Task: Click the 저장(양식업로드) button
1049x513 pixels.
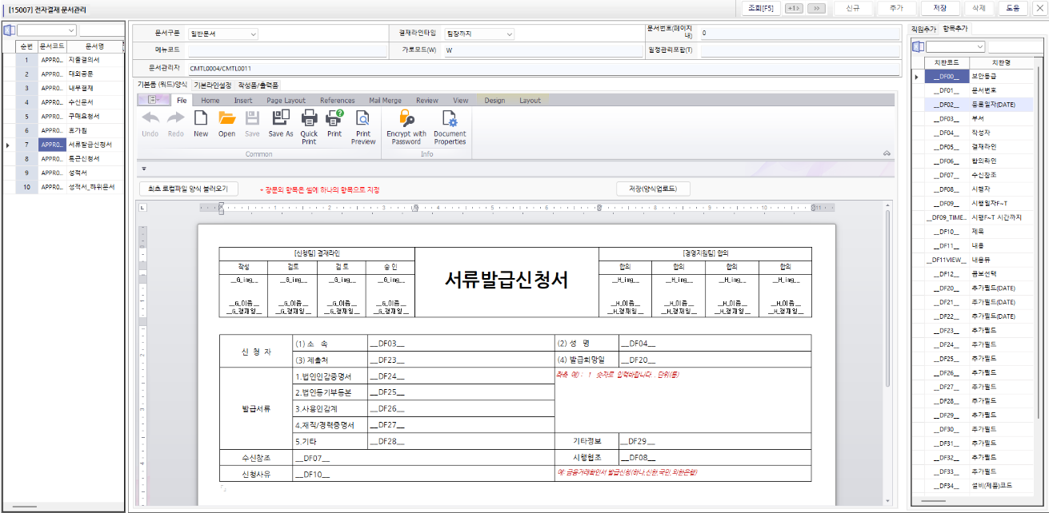Action: (x=653, y=189)
